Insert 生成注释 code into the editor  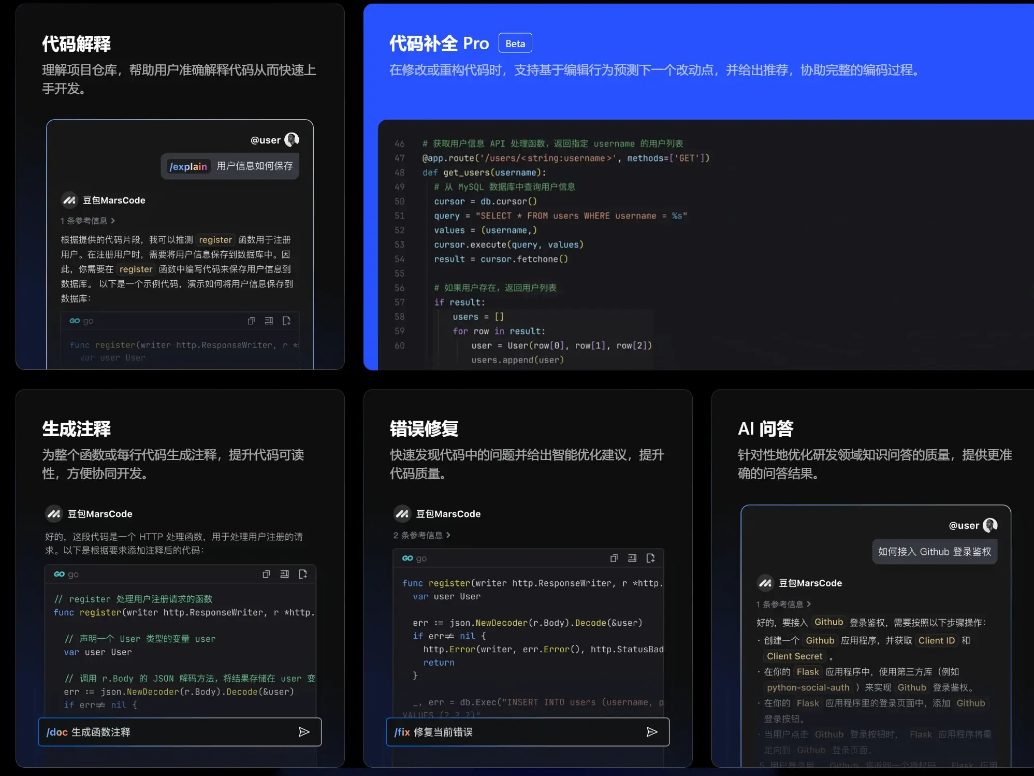[x=284, y=574]
